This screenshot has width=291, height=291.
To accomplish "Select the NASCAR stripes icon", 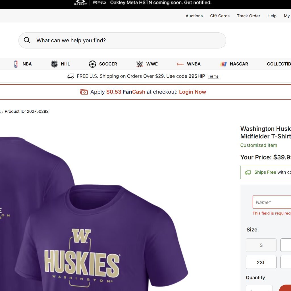I will coord(223,64).
